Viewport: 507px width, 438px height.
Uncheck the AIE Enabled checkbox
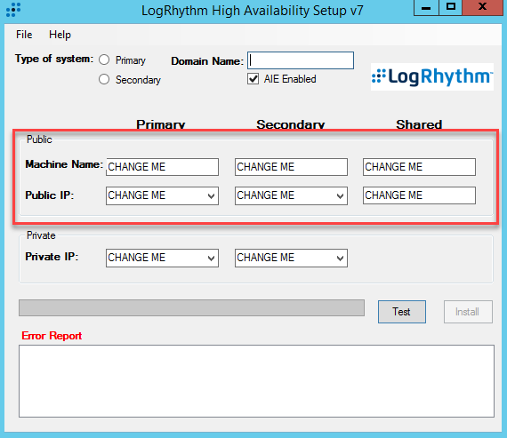click(x=253, y=79)
